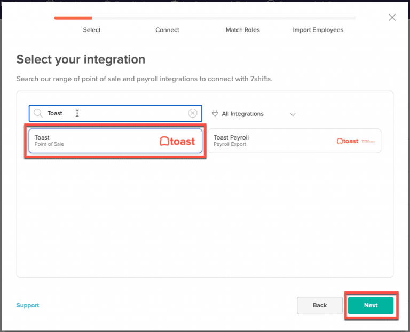Close the integration dialog with the X icon
Image resolution: width=410 pixels, height=332 pixels.
point(392,18)
